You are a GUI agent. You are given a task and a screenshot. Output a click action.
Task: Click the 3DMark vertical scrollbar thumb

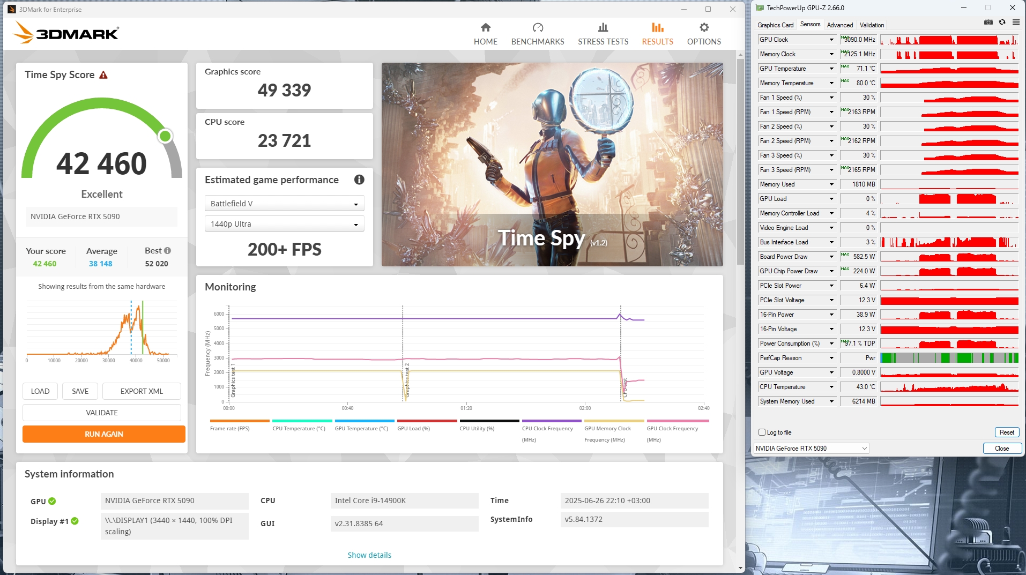(x=740, y=161)
